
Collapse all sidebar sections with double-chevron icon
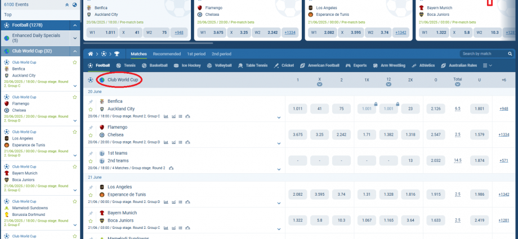pos(67,5)
